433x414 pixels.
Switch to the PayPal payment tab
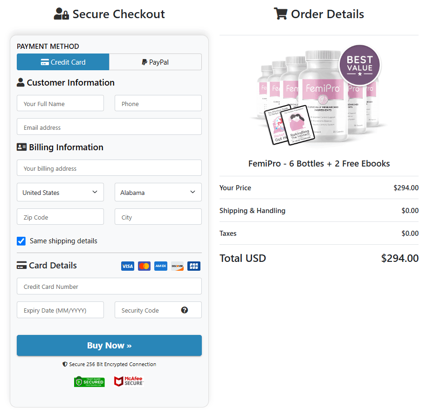pos(155,62)
